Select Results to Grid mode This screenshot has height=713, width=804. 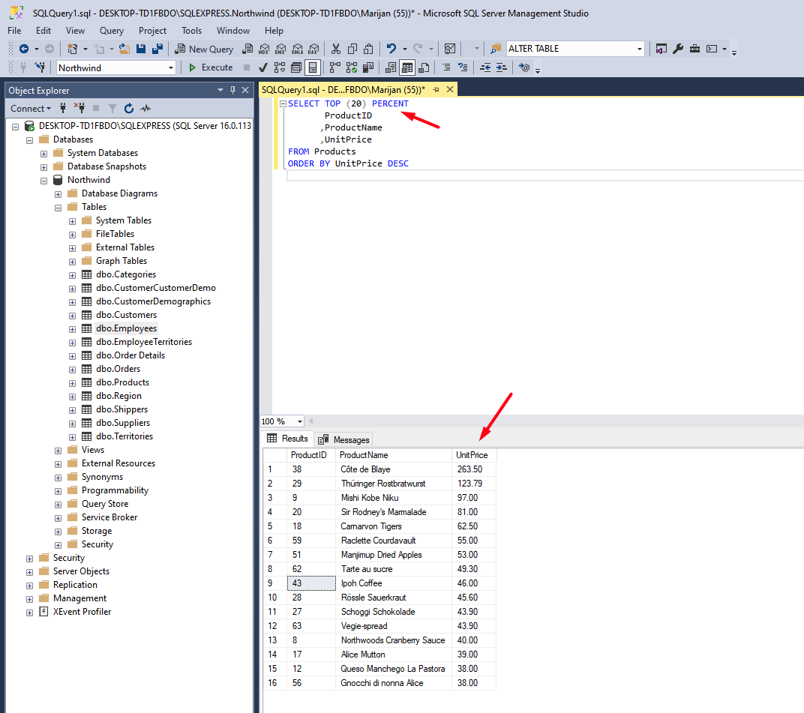[x=408, y=67]
